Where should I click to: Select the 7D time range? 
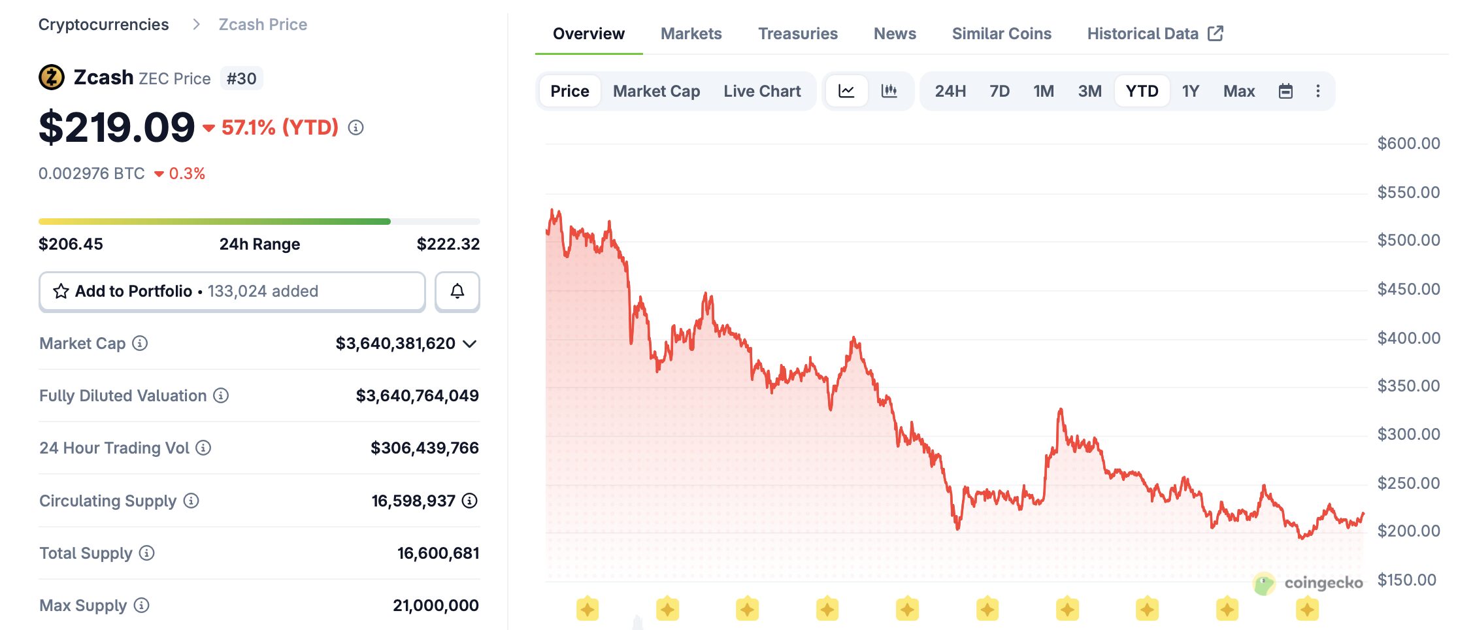(999, 91)
